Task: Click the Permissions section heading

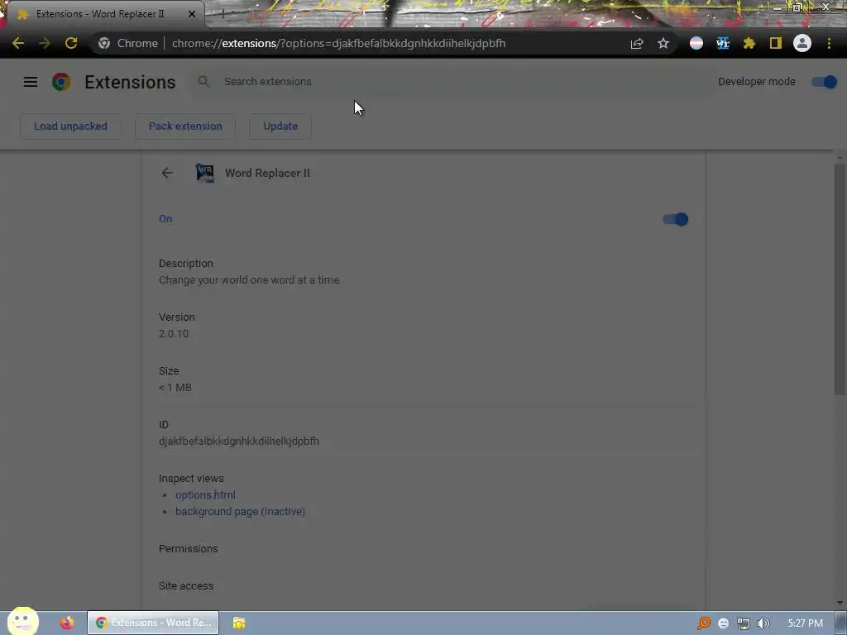Action: 188,549
